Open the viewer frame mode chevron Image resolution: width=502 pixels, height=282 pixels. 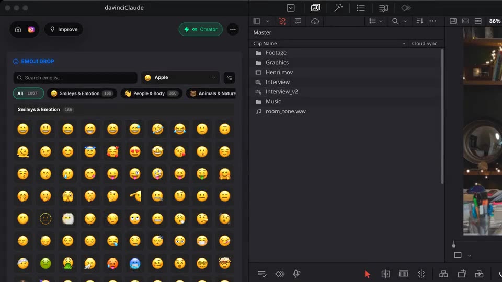469,255
